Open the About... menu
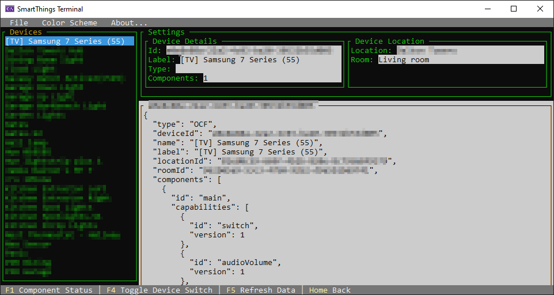 [x=129, y=22]
